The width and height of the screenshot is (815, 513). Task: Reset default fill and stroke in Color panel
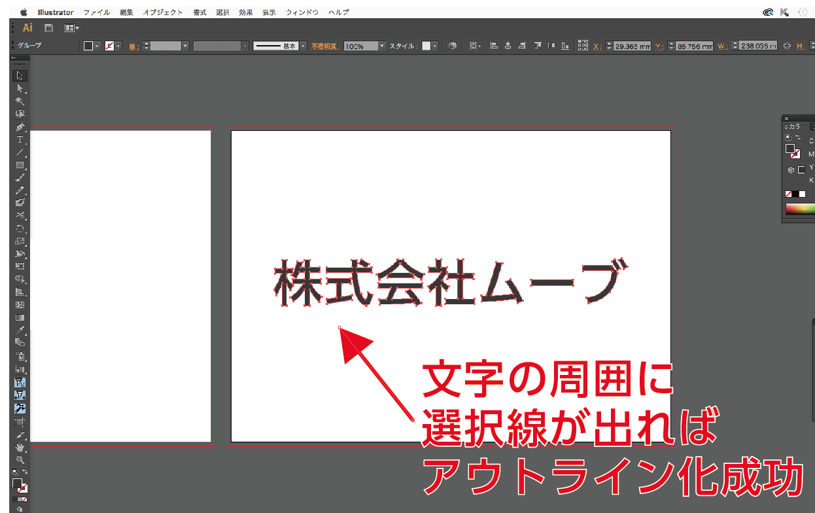click(x=788, y=137)
